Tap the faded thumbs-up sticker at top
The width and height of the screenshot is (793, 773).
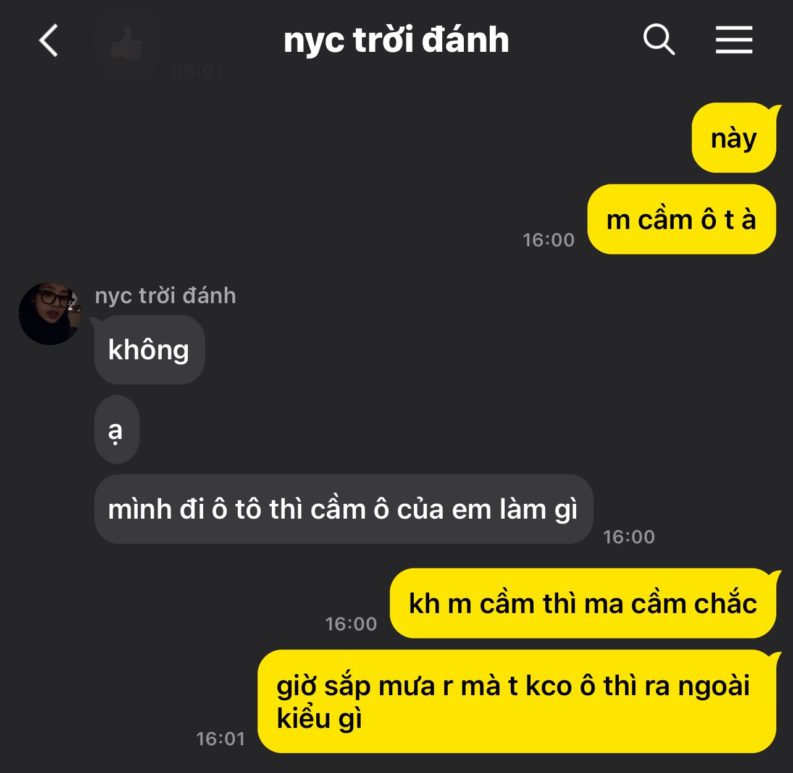pyautogui.click(x=127, y=44)
